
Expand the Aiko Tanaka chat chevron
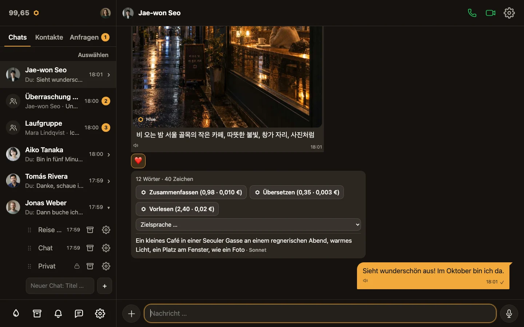109,154
